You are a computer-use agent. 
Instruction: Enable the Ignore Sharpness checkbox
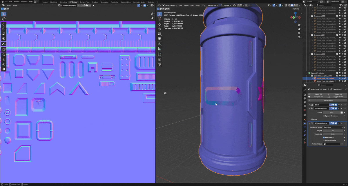pos(324,116)
